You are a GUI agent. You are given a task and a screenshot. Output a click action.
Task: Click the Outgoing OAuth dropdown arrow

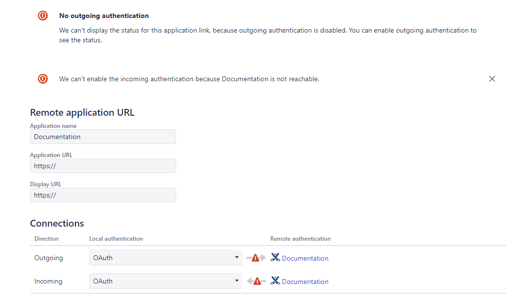click(236, 257)
